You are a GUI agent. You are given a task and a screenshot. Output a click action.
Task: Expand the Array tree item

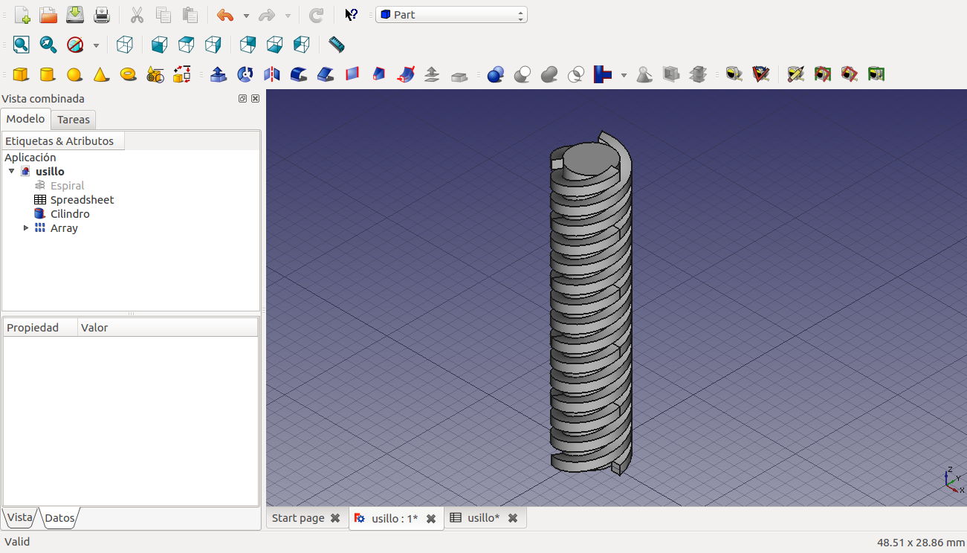click(26, 228)
